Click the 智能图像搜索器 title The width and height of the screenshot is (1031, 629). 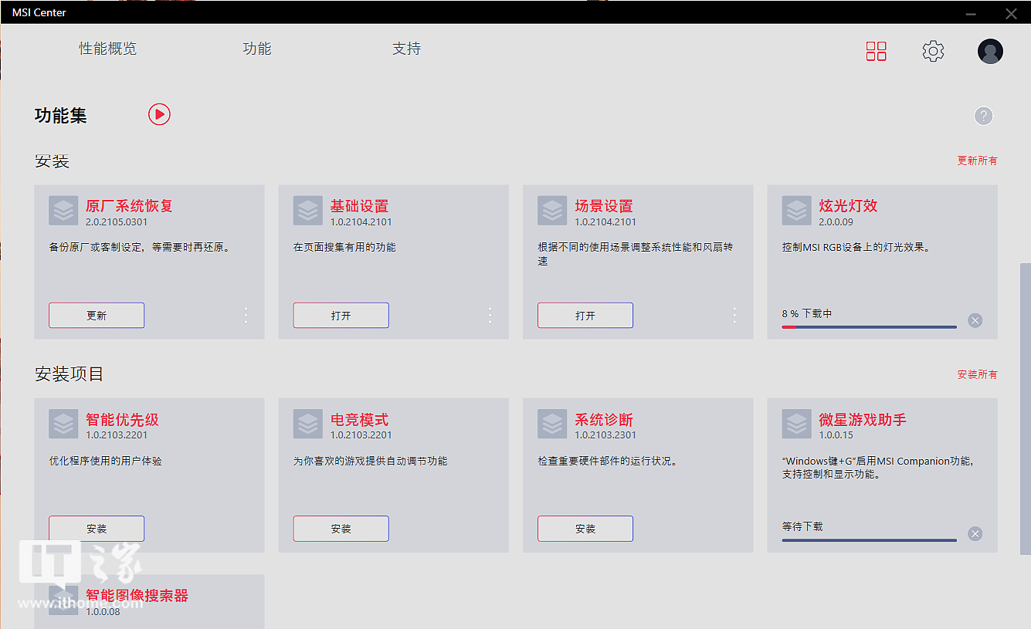click(x=137, y=596)
